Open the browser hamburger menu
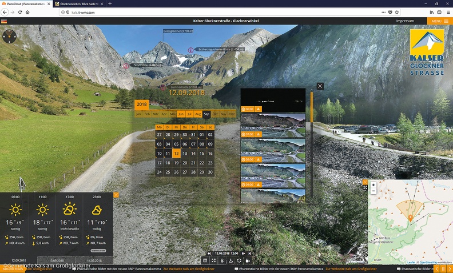This screenshot has width=453, height=273. [448, 12]
